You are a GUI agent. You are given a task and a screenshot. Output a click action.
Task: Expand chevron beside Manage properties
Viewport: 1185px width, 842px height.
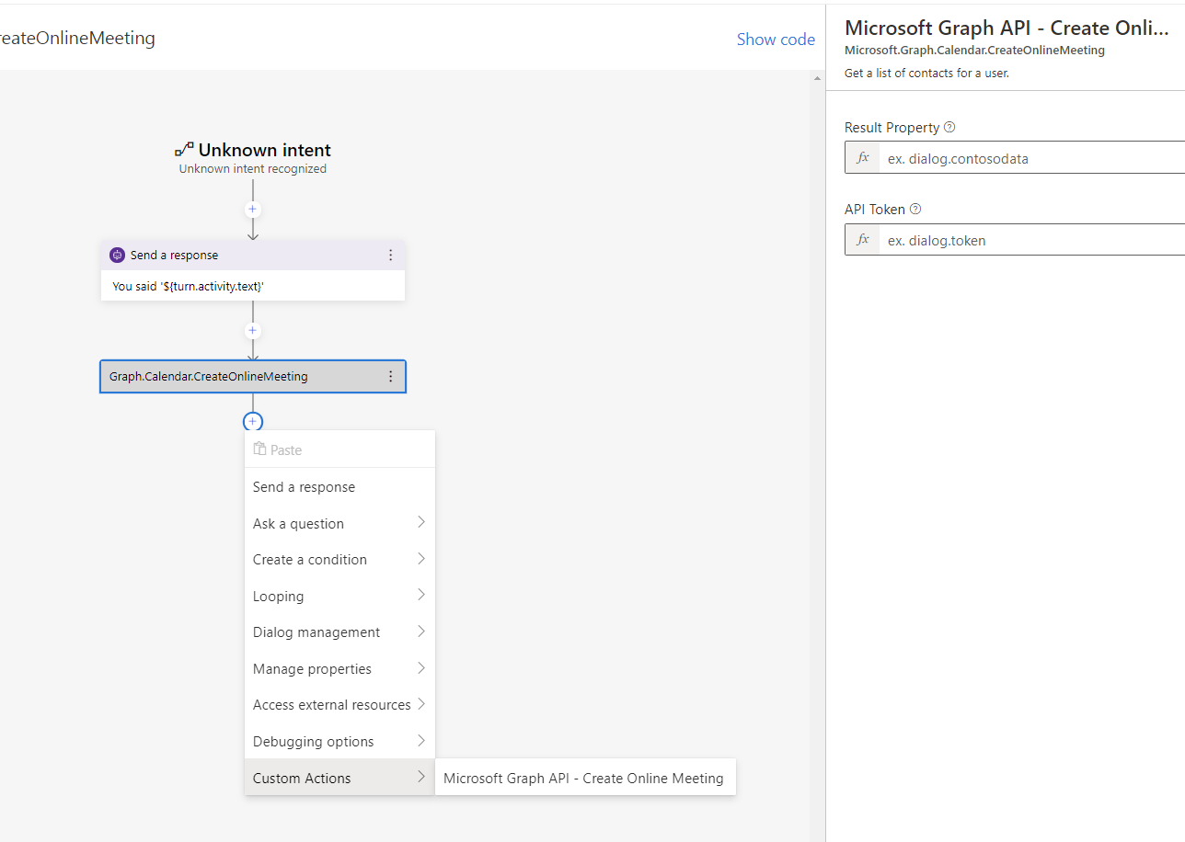421,667
